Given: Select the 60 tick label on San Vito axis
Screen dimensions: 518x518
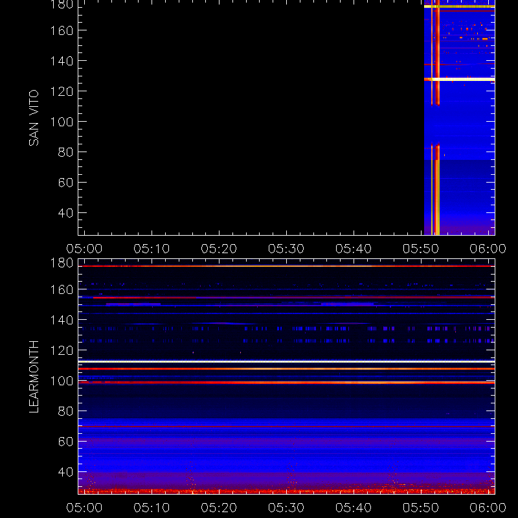Looking at the screenshot, I should click(65, 183).
